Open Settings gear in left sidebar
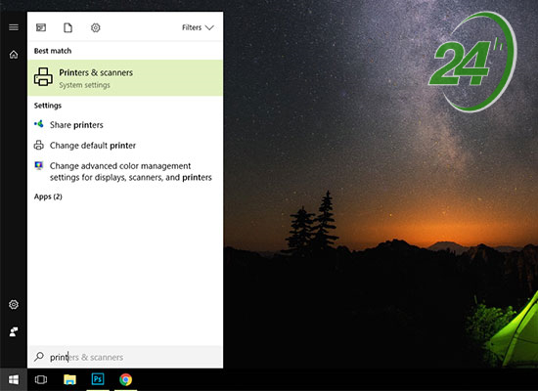Image resolution: width=538 pixels, height=391 pixels. pos(14,304)
